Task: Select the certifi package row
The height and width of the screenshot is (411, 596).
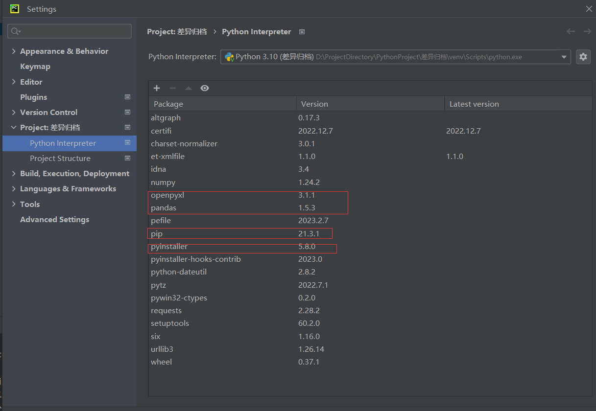Action: click(x=370, y=131)
